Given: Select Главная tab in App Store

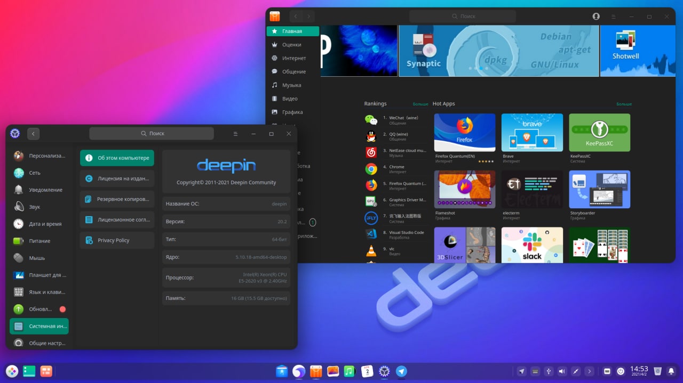Looking at the screenshot, I should point(293,31).
